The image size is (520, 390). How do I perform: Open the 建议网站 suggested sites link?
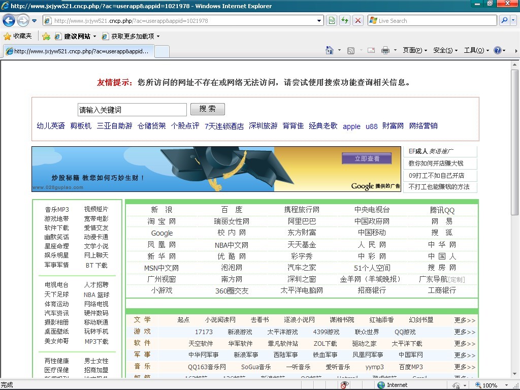pos(75,36)
